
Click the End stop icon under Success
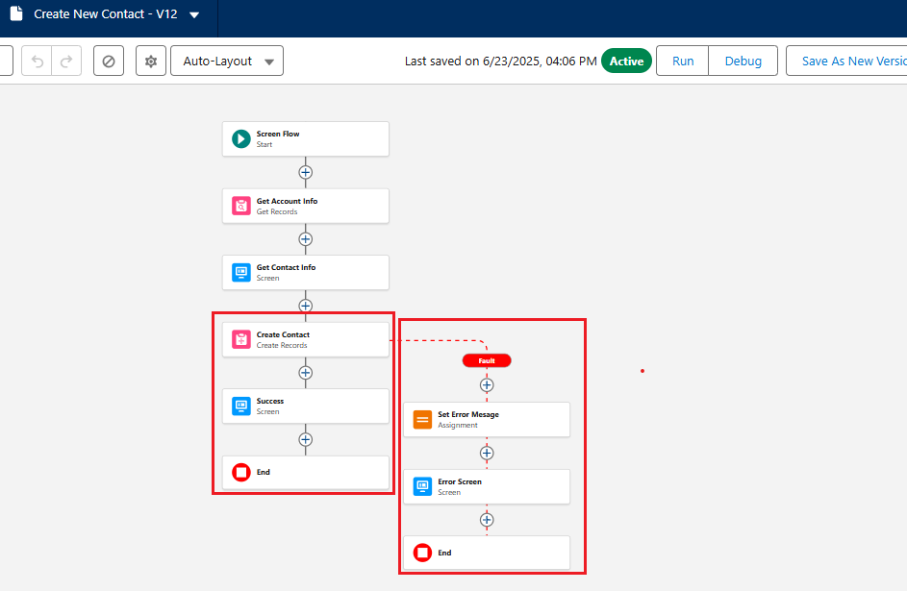point(241,472)
